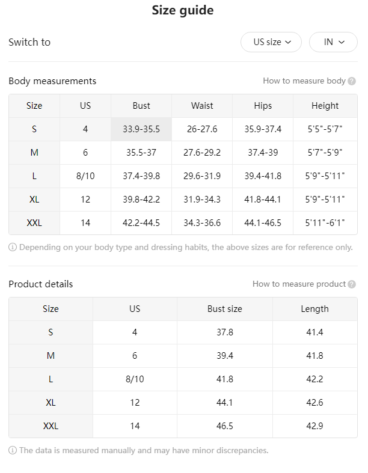Open the How to measure product link
Screen dimensions: 368x473
(x=299, y=284)
